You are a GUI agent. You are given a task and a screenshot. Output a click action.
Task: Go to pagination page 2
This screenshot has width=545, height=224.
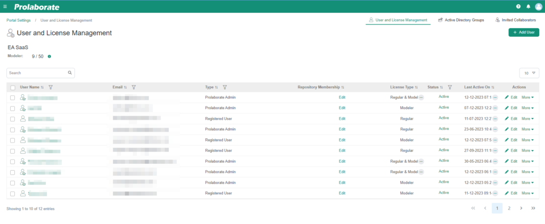tap(509, 209)
